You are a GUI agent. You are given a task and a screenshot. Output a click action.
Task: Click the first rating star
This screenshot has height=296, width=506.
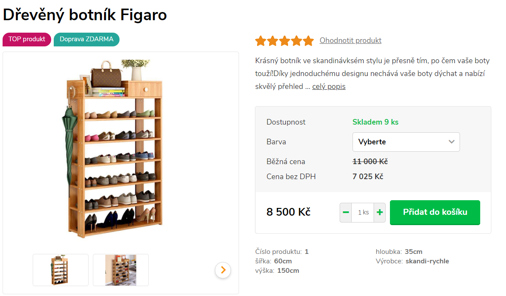pyautogui.click(x=261, y=41)
